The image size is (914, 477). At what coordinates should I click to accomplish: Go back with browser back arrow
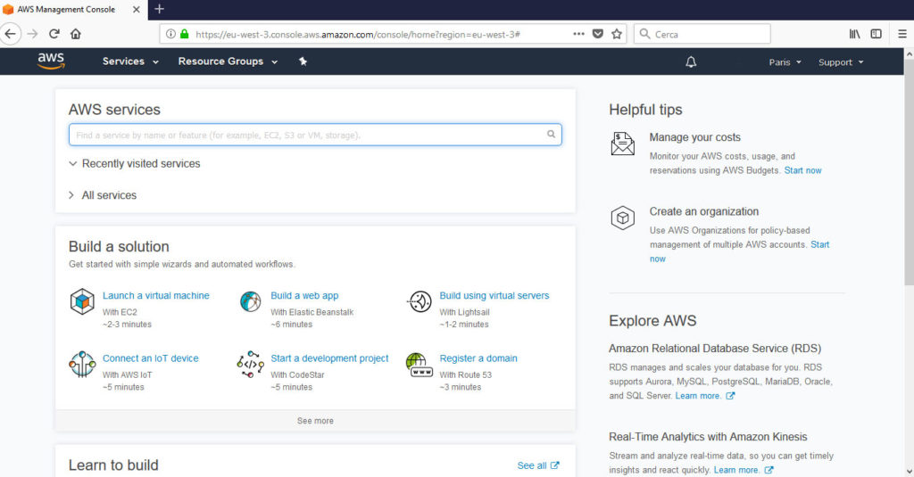[11, 34]
